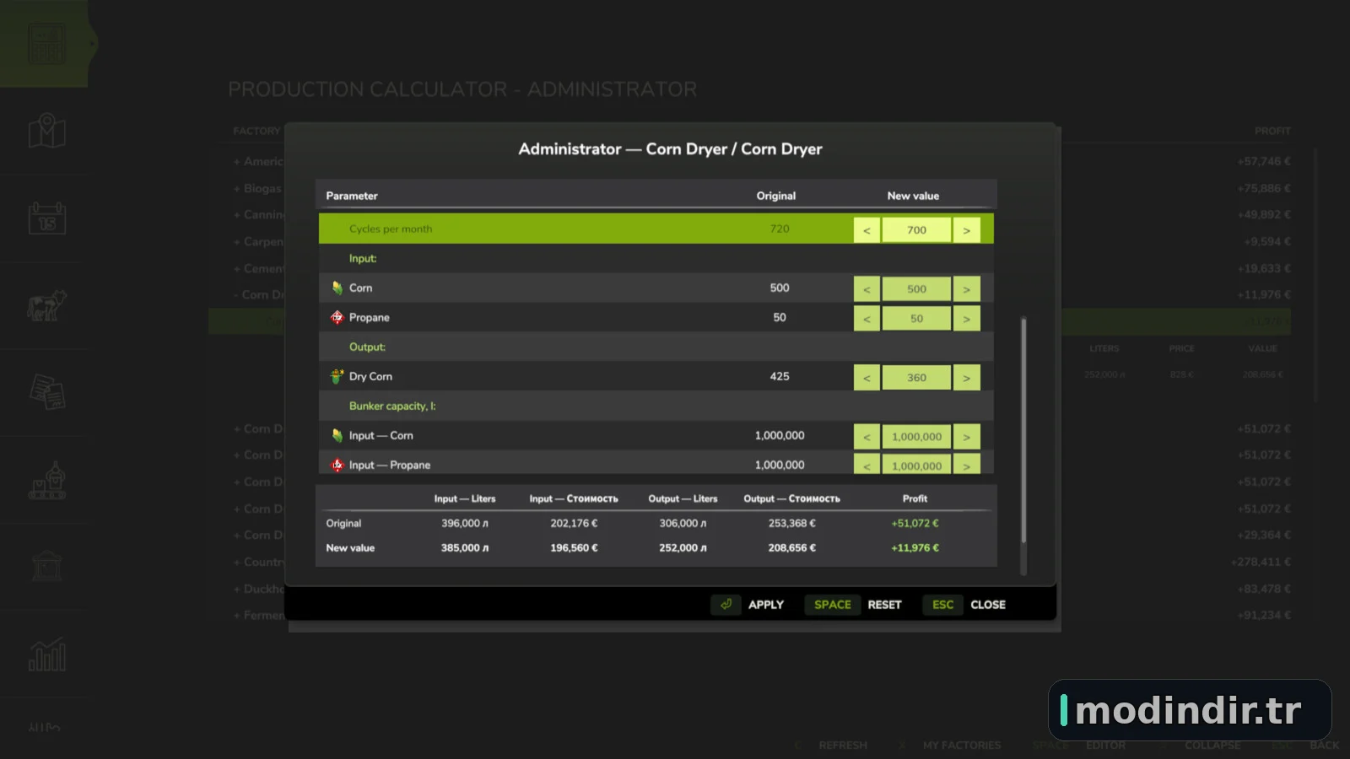Click the Original column header
1350x759 pixels.
pos(775,196)
